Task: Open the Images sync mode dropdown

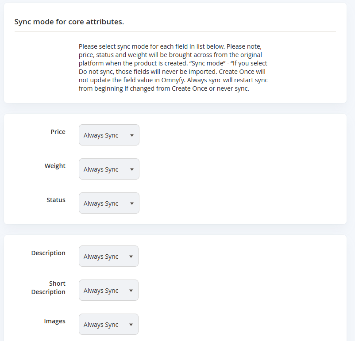Action: coord(108,324)
